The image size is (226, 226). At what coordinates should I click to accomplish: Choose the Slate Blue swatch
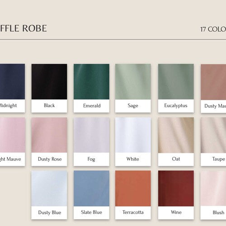click(91, 195)
